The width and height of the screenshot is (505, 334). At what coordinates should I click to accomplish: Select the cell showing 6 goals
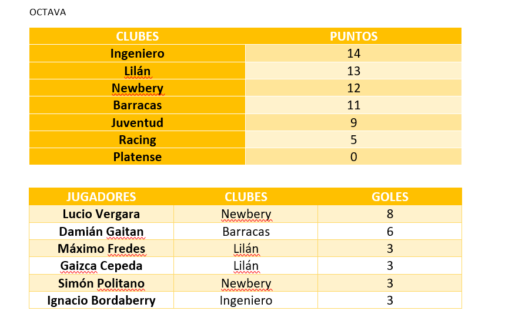click(x=390, y=232)
